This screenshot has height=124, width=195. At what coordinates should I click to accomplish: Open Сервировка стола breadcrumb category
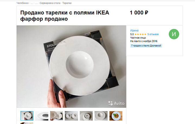[50, 3]
